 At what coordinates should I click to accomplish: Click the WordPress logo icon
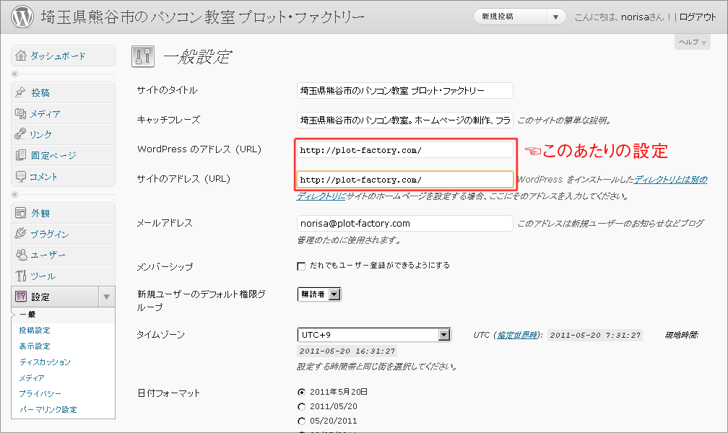(x=22, y=17)
